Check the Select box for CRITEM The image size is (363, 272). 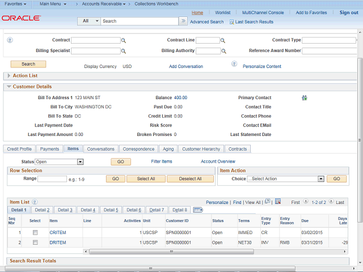pyautogui.click(x=35, y=233)
